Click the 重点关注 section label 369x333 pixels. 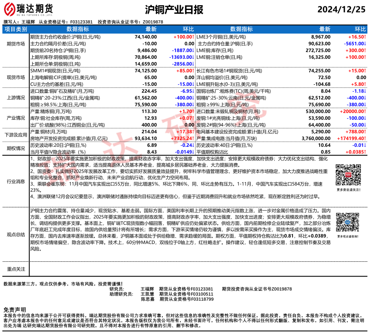coord(16,269)
